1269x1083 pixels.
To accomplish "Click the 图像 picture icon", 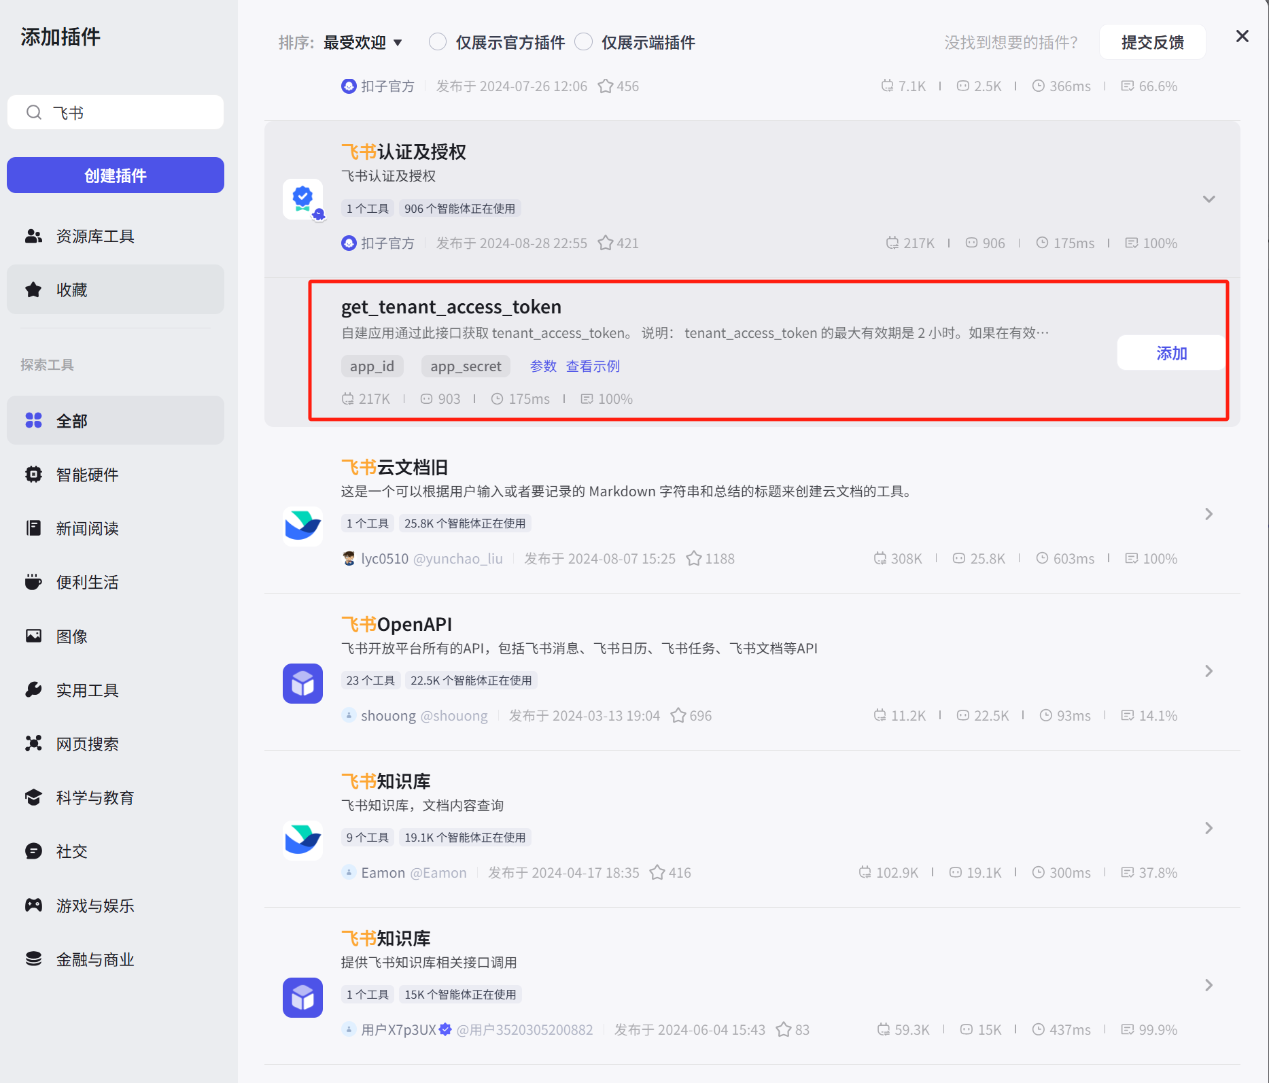I will (33, 636).
